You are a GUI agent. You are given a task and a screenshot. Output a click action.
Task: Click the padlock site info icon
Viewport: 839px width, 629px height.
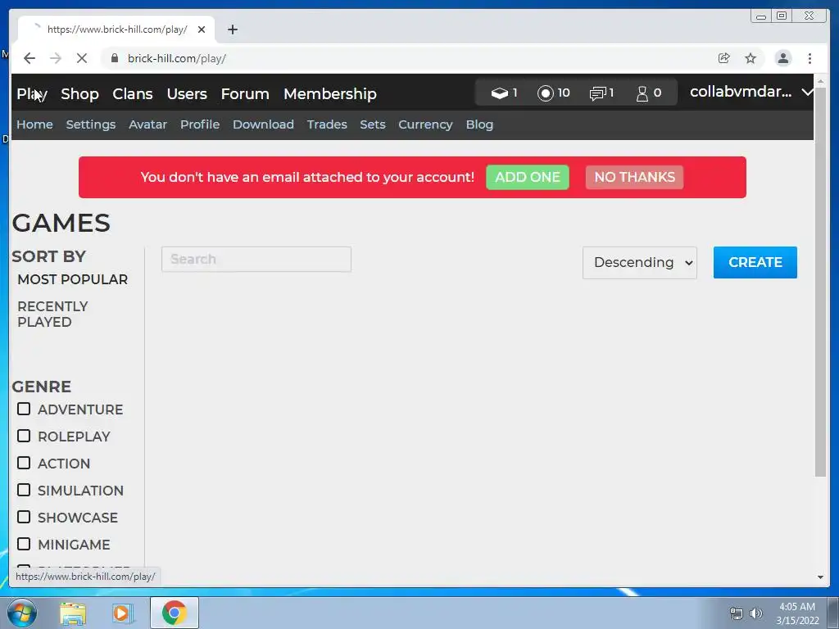pos(115,58)
